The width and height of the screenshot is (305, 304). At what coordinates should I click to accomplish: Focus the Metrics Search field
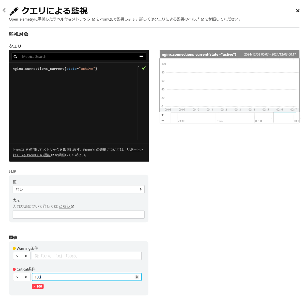[x=79, y=57]
